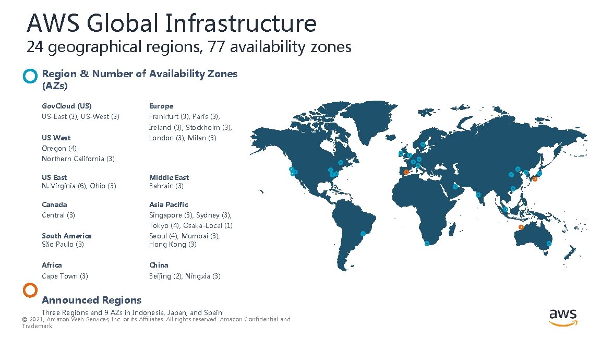Screen dimensions: 601x338
Task: Click the 'Europe' heading
Action: (161, 106)
